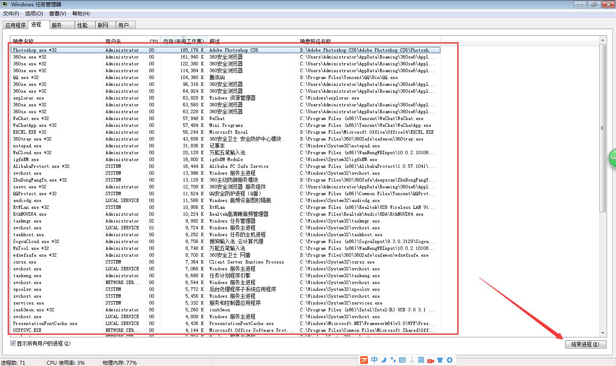Select the 360tray.exe *32 process
Screen dimensions: 616x366
click(x=225, y=139)
